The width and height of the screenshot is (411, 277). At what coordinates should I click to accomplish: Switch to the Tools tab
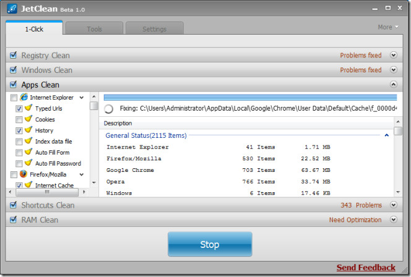click(x=94, y=29)
